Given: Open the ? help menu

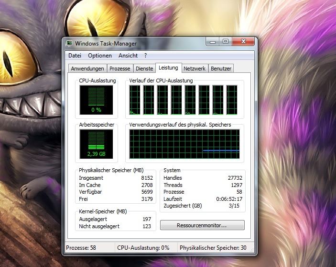Looking at the screenshot, I should [145, 56].
